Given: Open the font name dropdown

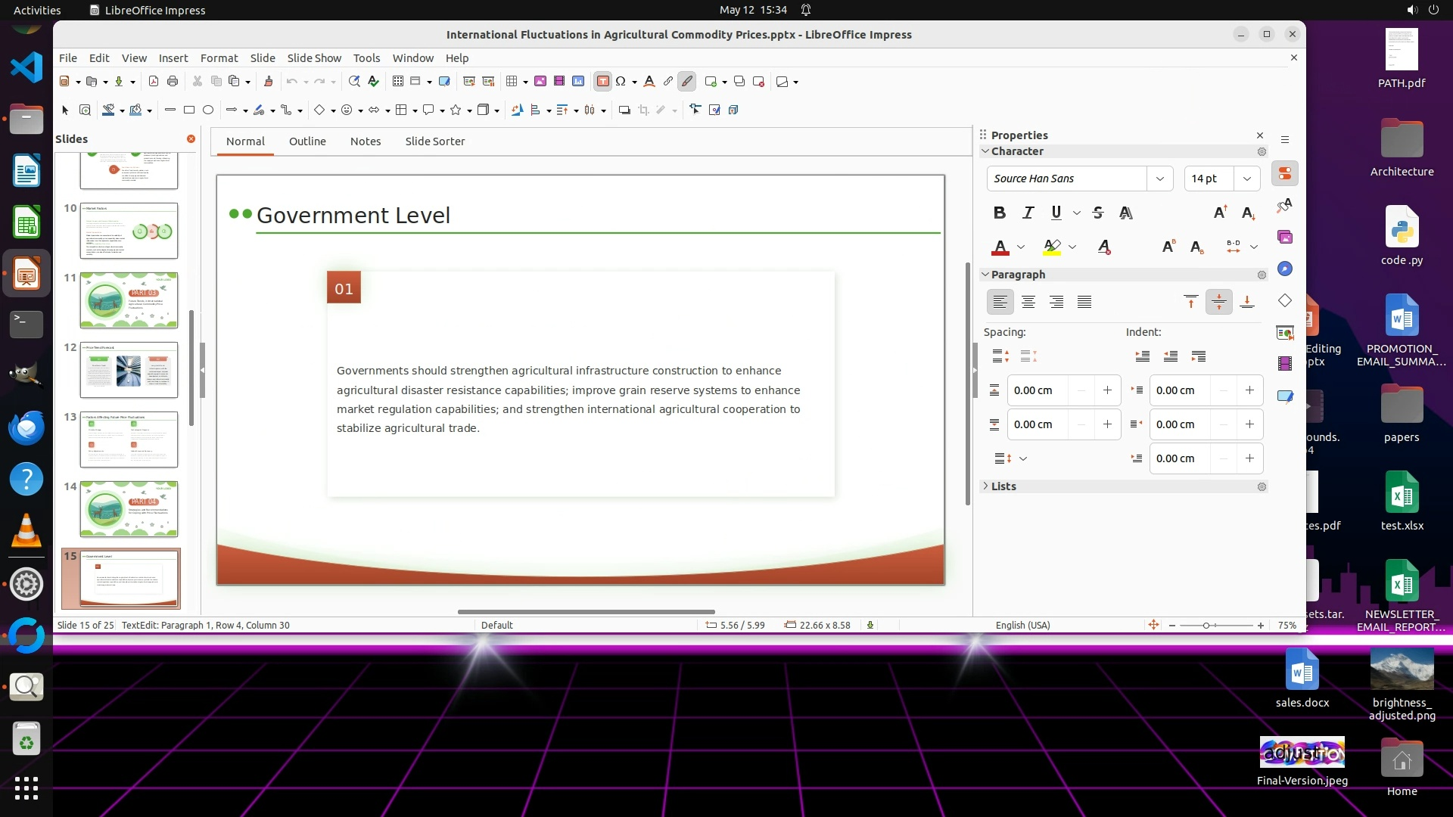Looking at the screenshot, I should click(1159, 179).
